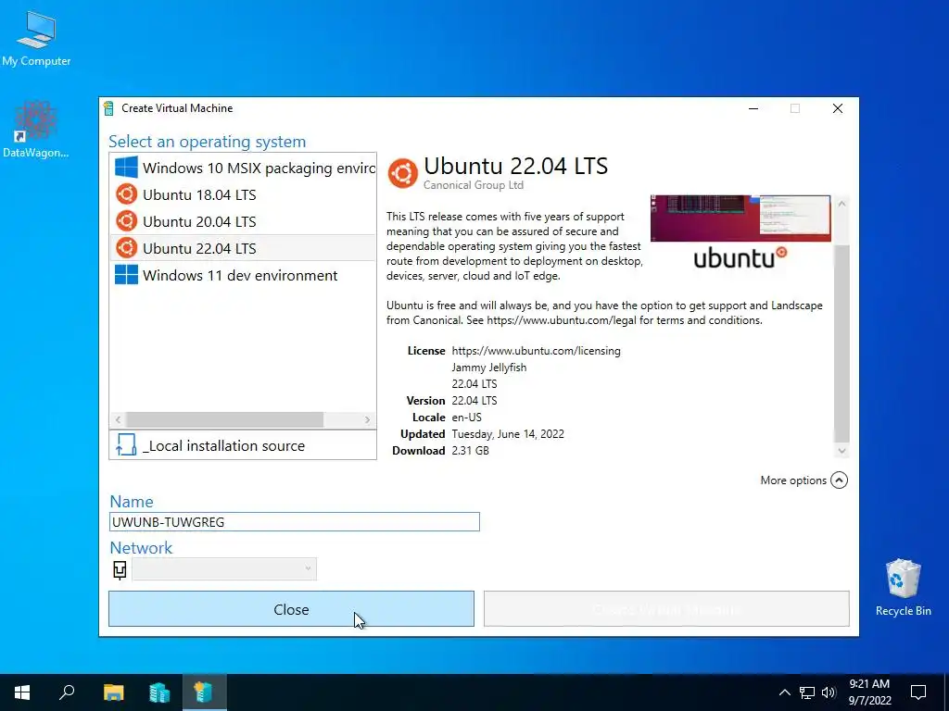Click the licensing URL text
Screen dimensions: 949x711
(537, 351)
